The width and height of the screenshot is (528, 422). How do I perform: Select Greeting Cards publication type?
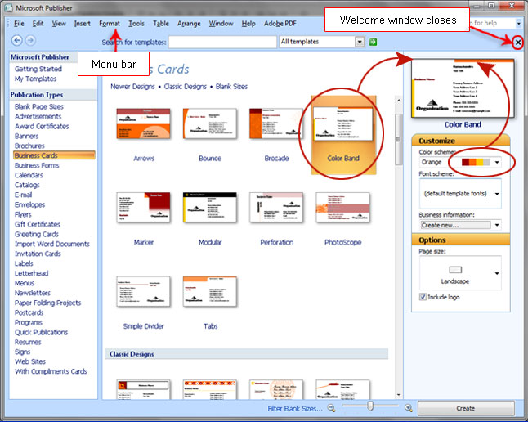point(36,234)
